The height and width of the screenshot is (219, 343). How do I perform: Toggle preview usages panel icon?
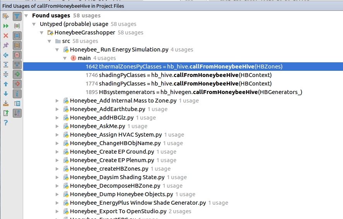click(x=17, y=103)
